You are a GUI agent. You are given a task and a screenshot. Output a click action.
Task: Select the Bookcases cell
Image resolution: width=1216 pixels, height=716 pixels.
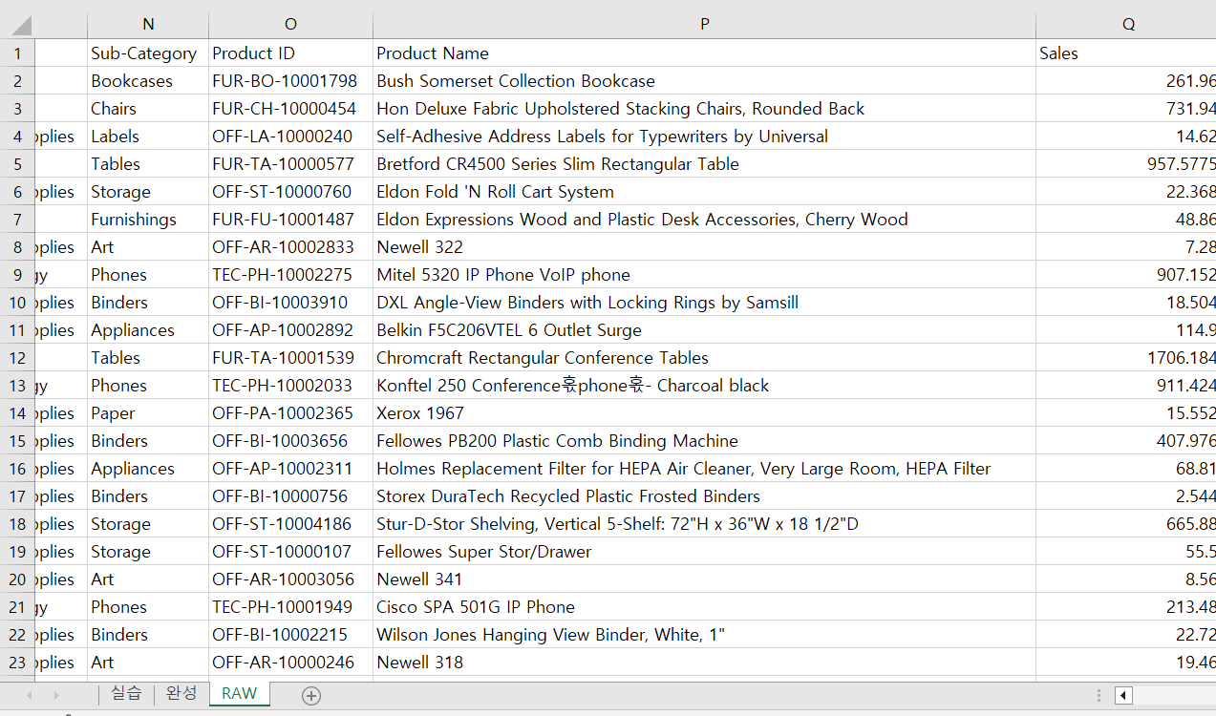(x=148, y=81)
